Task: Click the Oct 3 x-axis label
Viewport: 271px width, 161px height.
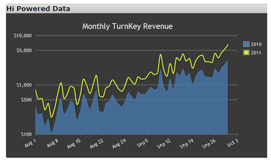Action: pos(232,143)
